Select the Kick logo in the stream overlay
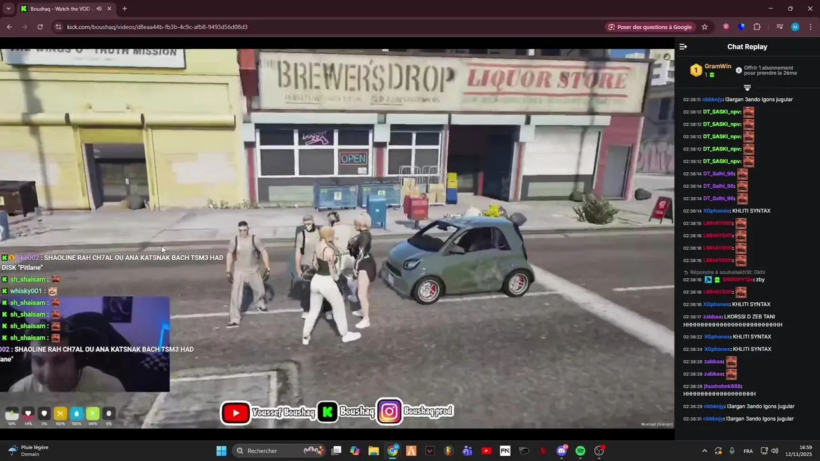 (x=327, y=412)
